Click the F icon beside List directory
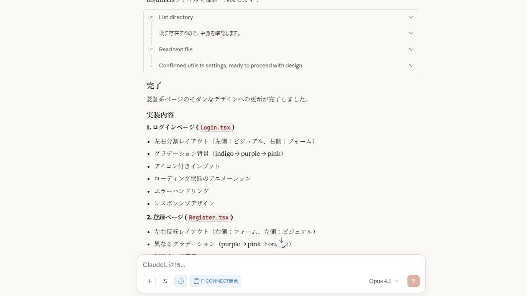This screenshot has height=296, width=527. pos(151,18)
